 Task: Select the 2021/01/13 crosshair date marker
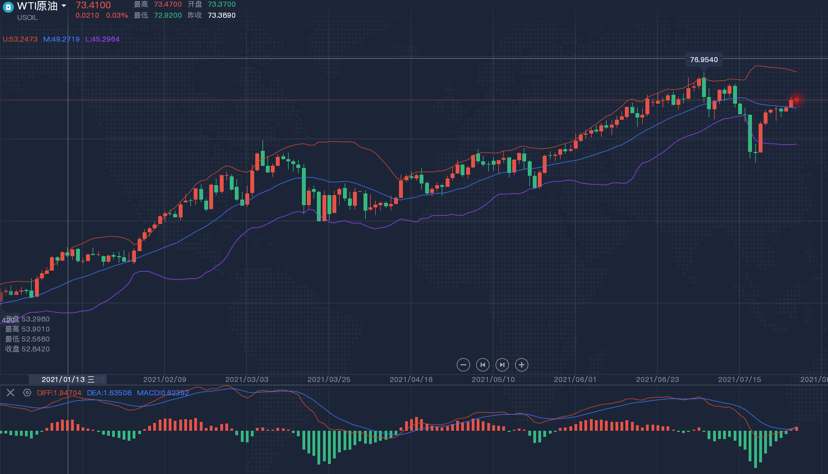(68, 379)
